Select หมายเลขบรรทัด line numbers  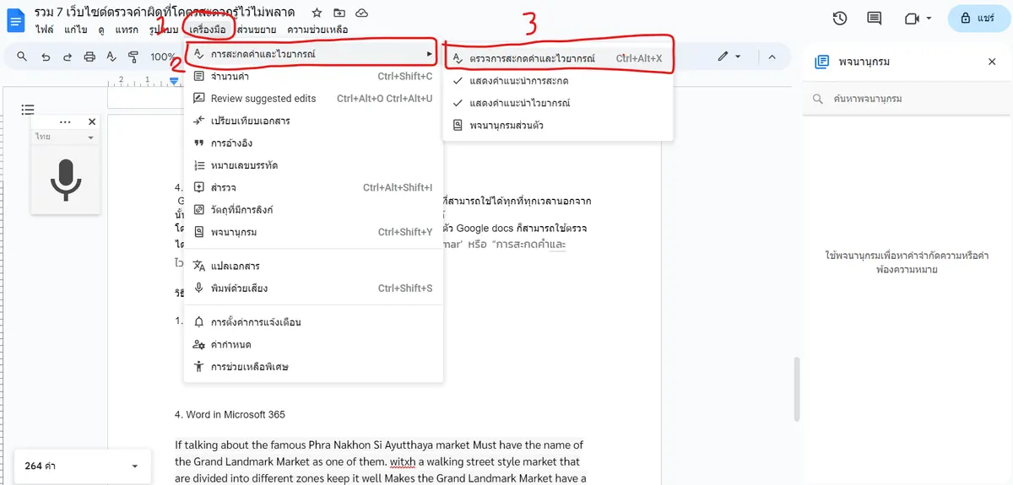click(x=313, y=165)
